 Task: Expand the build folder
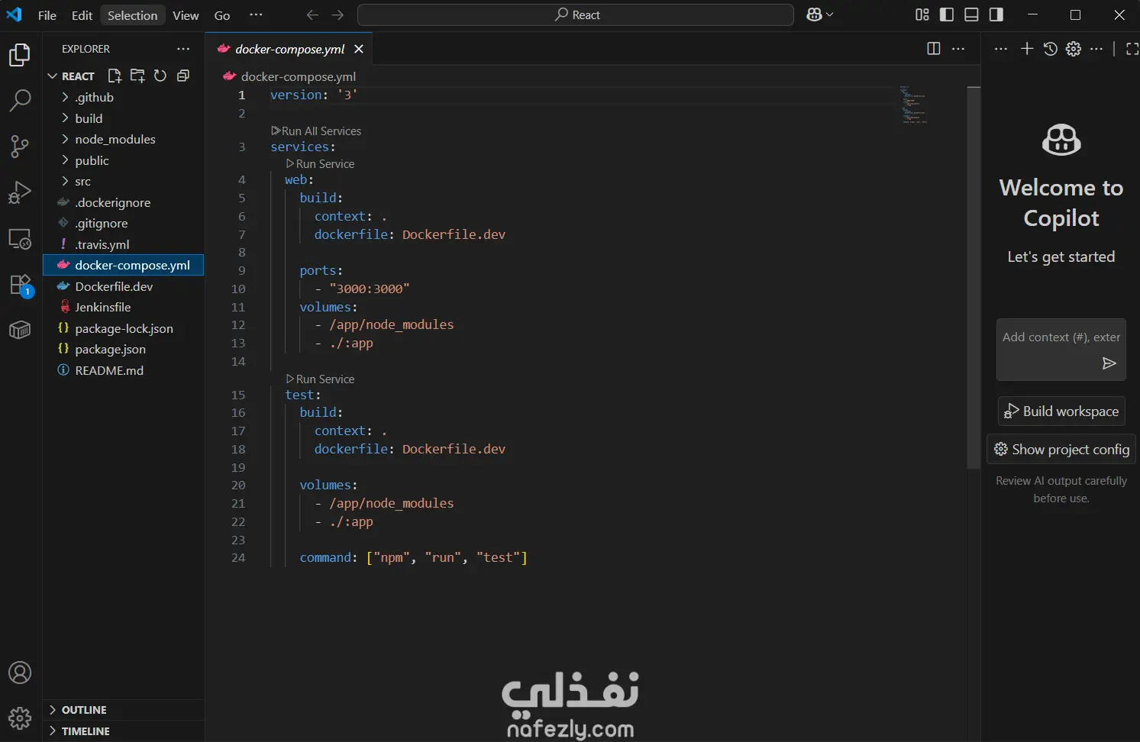tap(124, 118)
